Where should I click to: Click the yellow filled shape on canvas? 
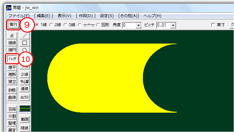(97, 78)
